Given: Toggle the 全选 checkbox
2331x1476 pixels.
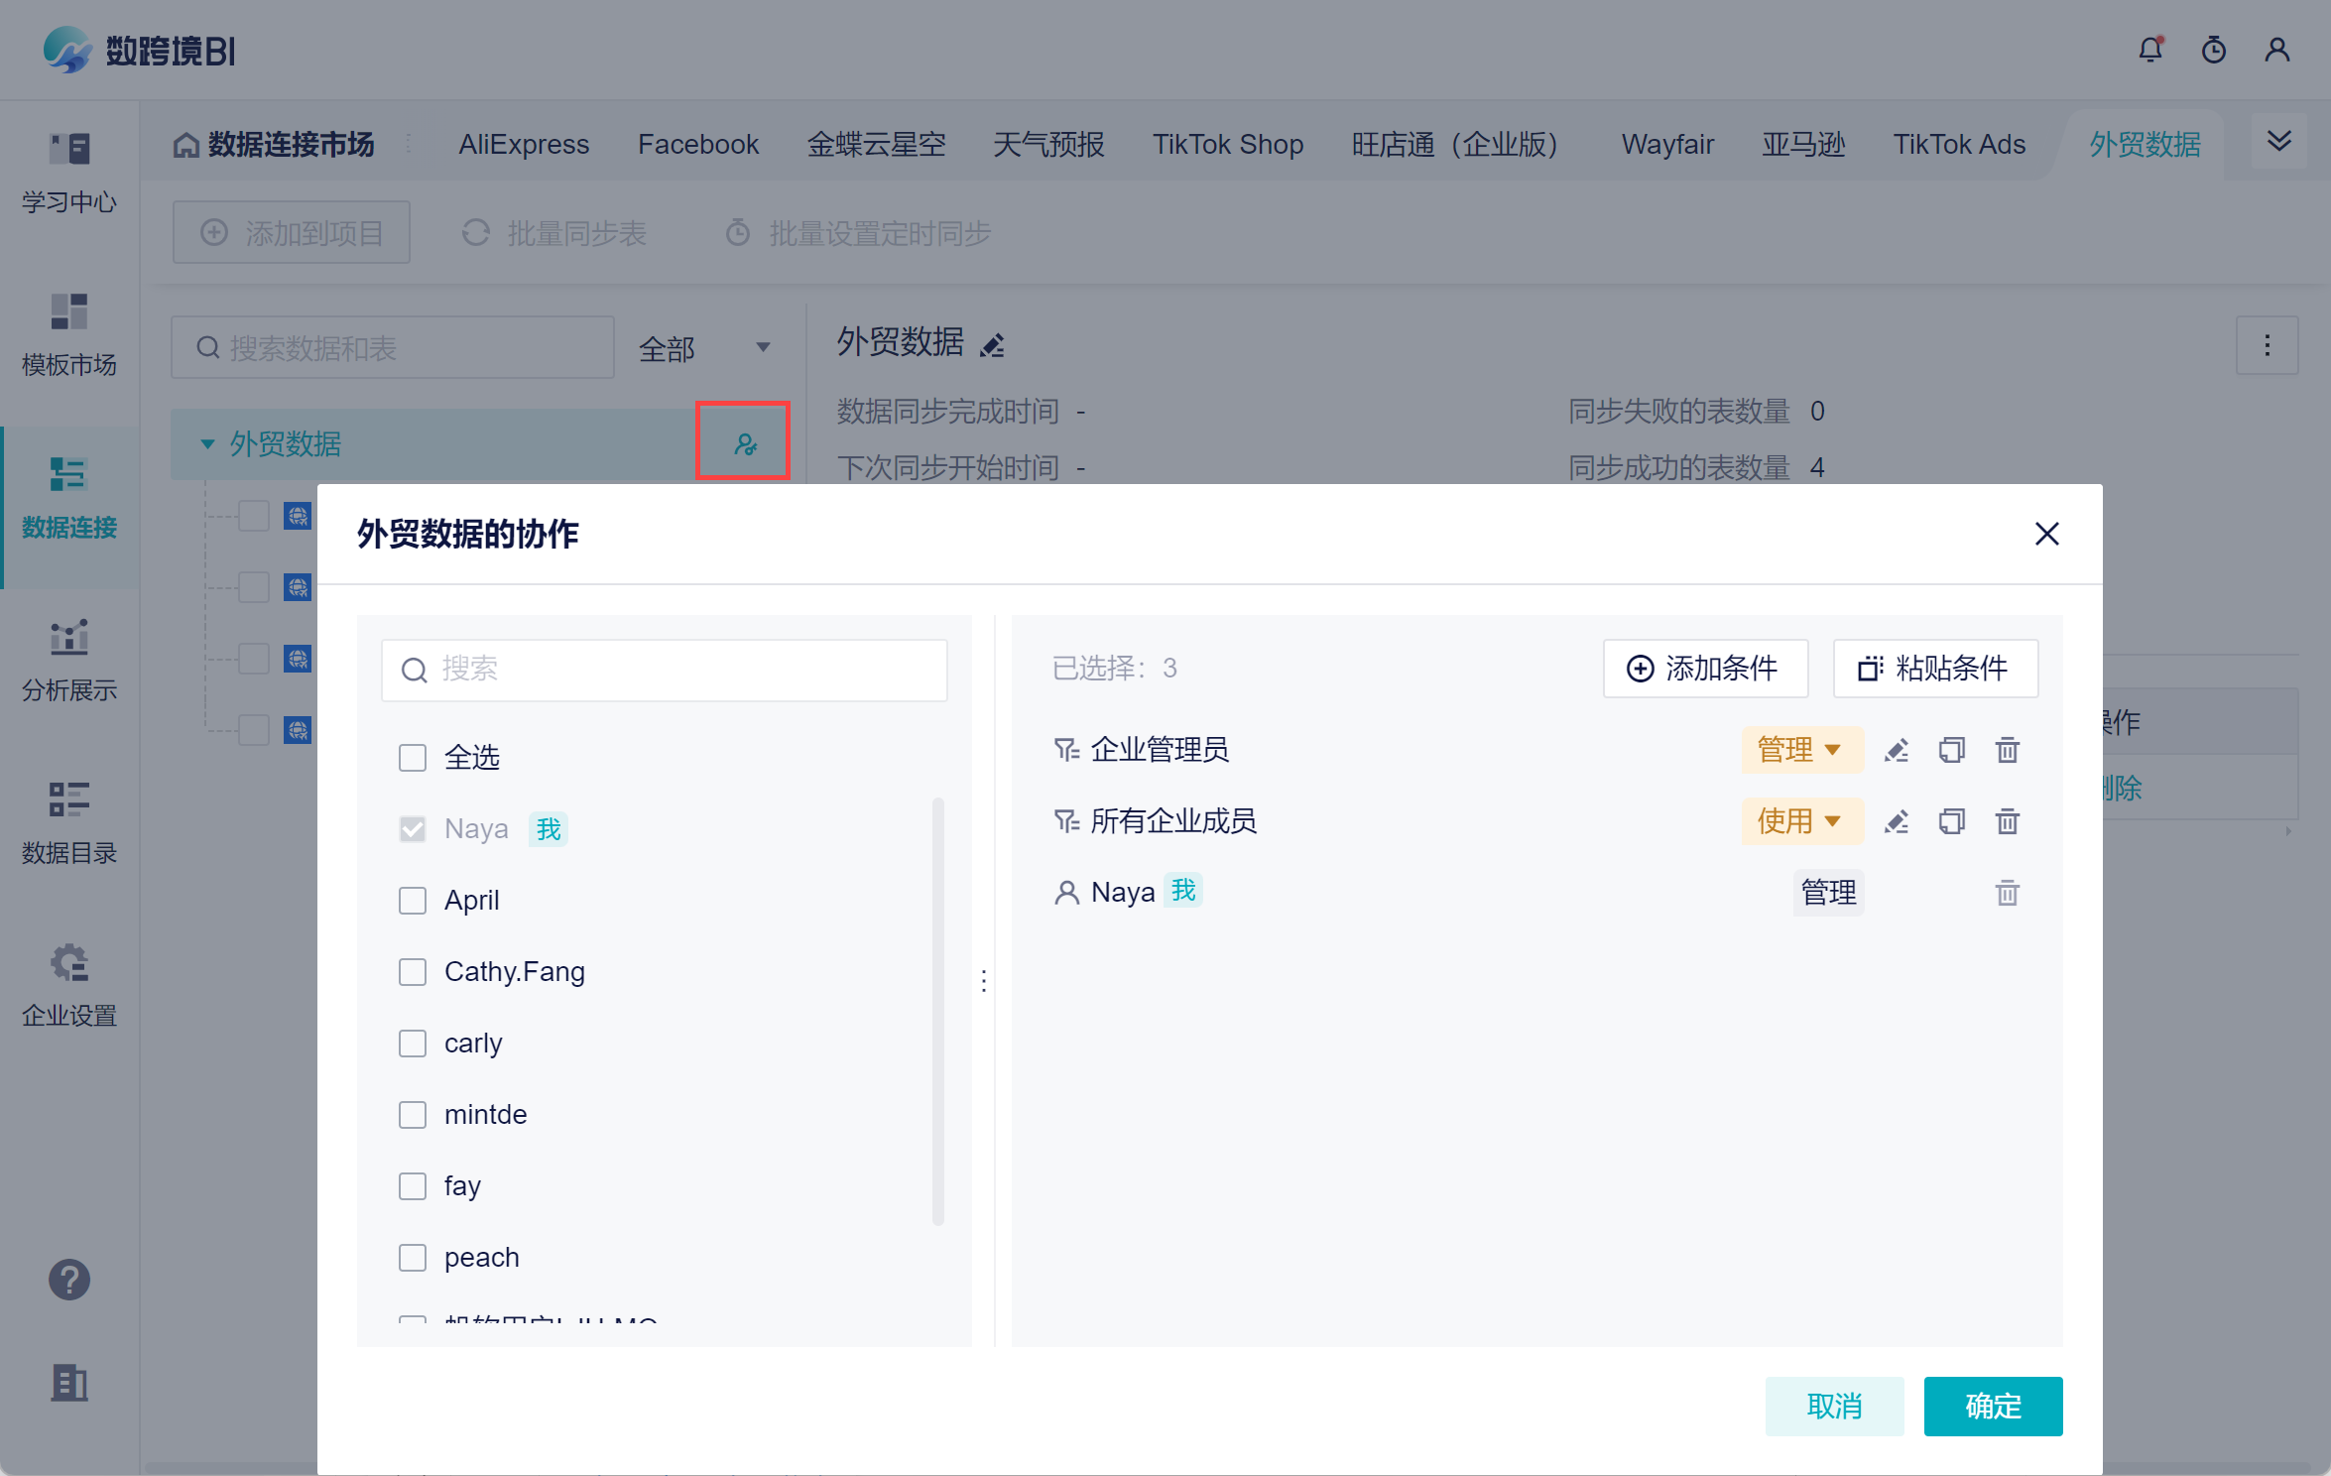Looking at the screenshot, I should click(x=413, y=758).
